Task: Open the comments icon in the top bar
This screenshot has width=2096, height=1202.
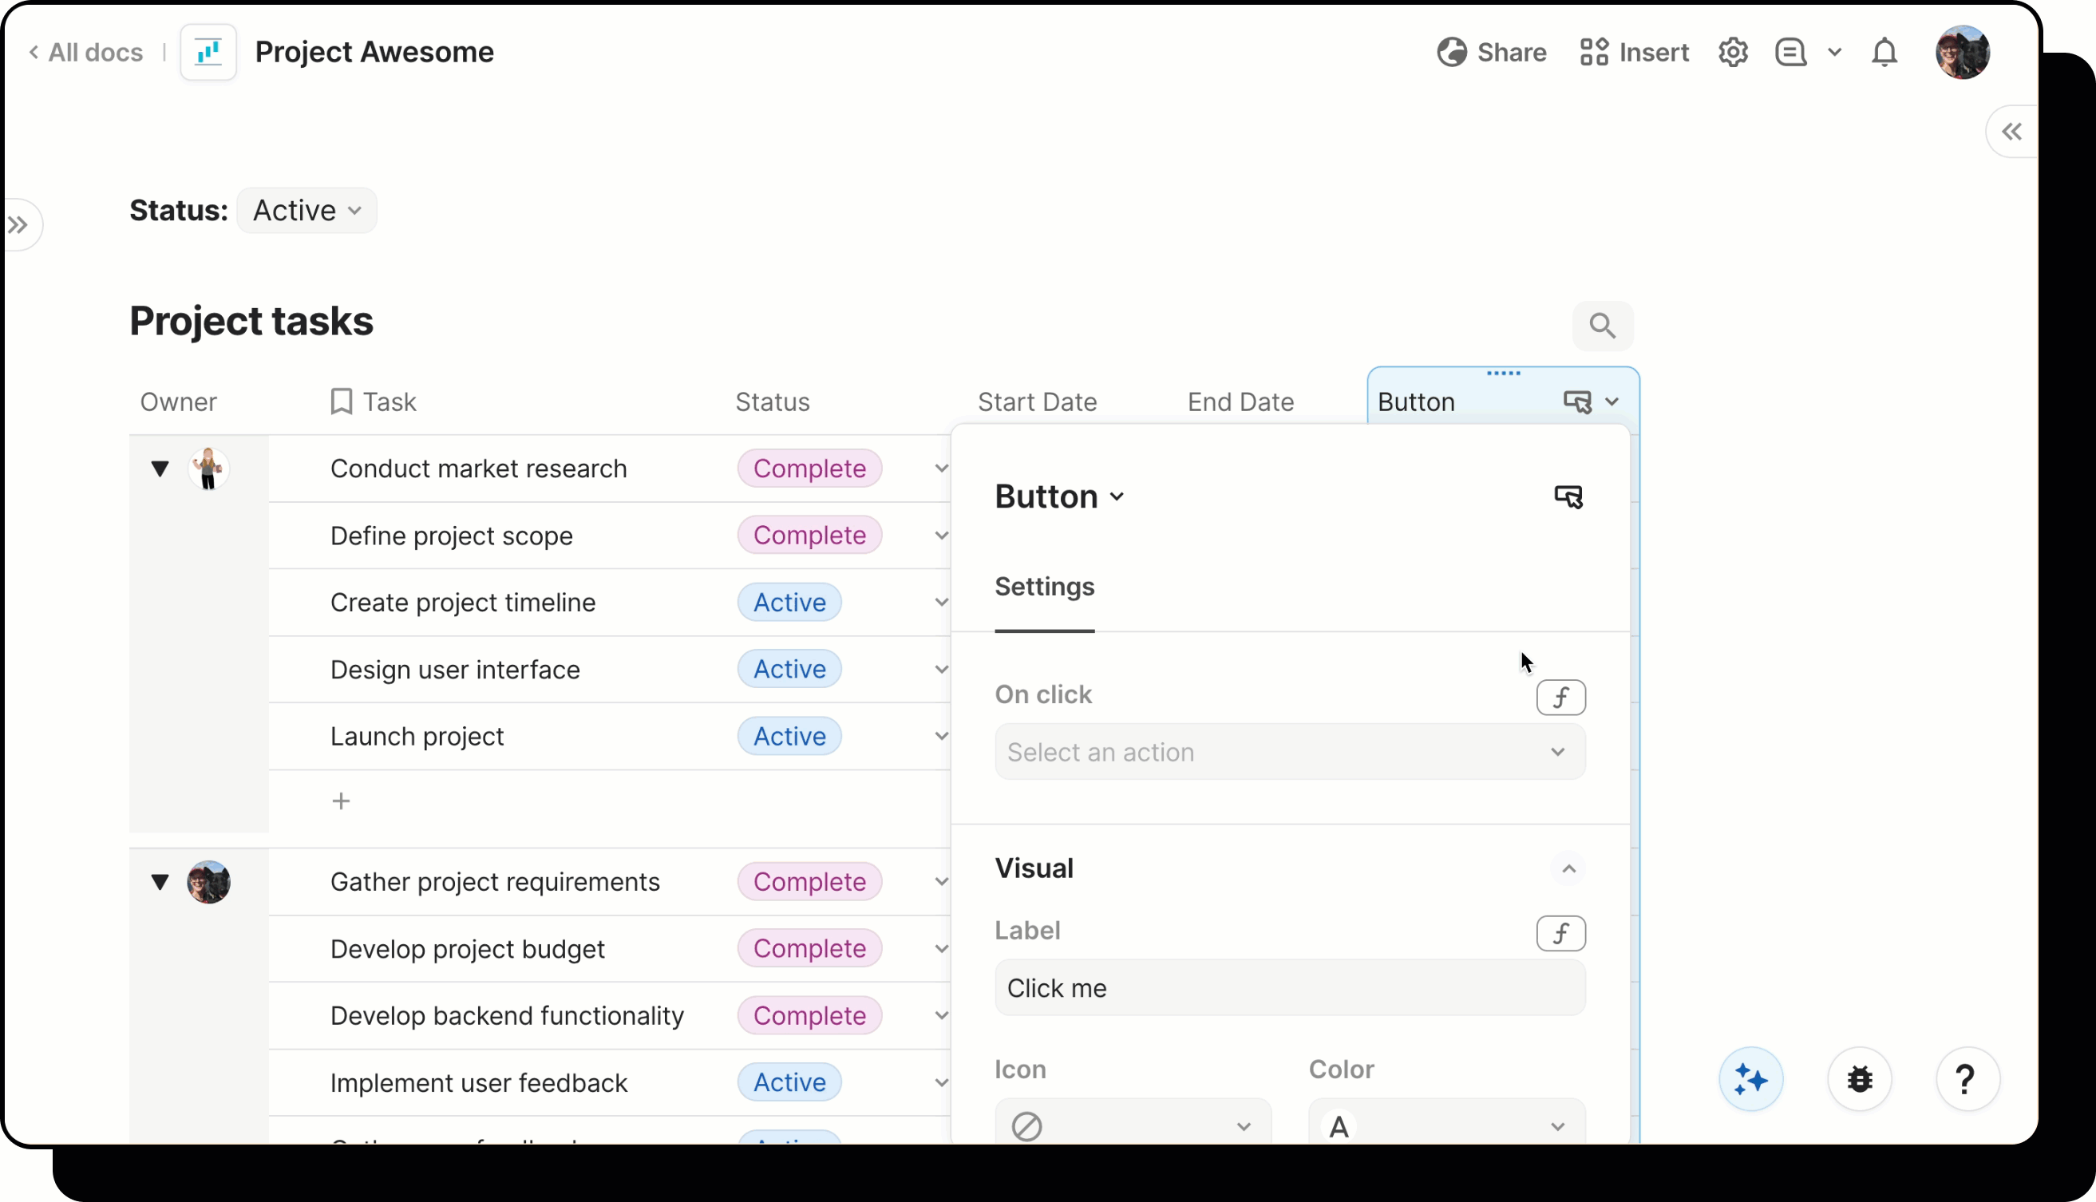Action: pyautogui.click(x=1790, y=52)
